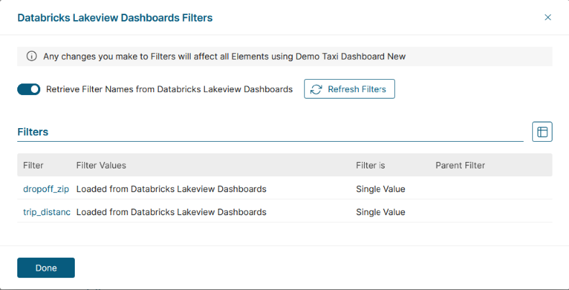This screenshot has width=569, height=290.
Task: Click the trip_distanc row's Filter Values cell
Action: tap(171, 212)
